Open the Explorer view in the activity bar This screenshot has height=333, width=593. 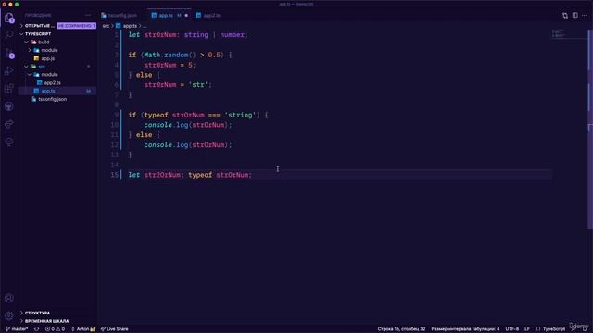pos(9,18)
